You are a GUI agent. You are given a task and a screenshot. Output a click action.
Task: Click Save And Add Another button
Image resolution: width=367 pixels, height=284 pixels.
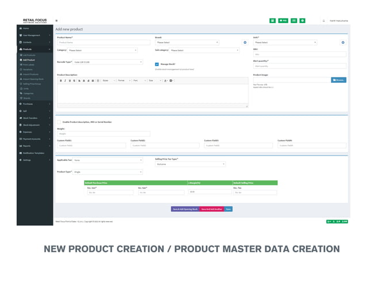[212, 209]
